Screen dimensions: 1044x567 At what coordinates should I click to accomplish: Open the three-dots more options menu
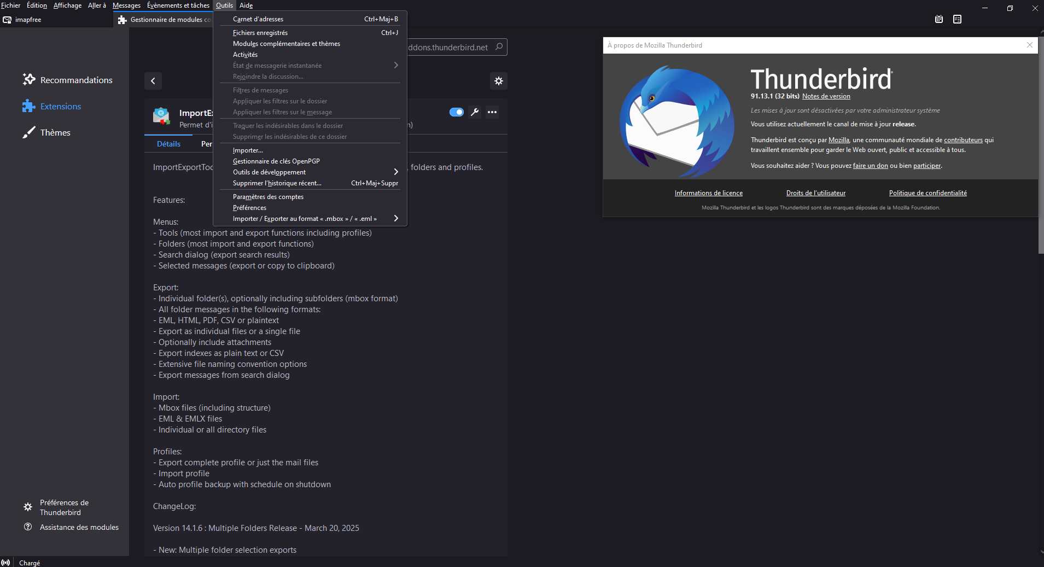pos(492,112)
